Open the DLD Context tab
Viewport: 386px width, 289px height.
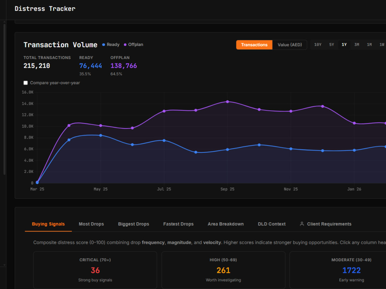click(271, 224)
